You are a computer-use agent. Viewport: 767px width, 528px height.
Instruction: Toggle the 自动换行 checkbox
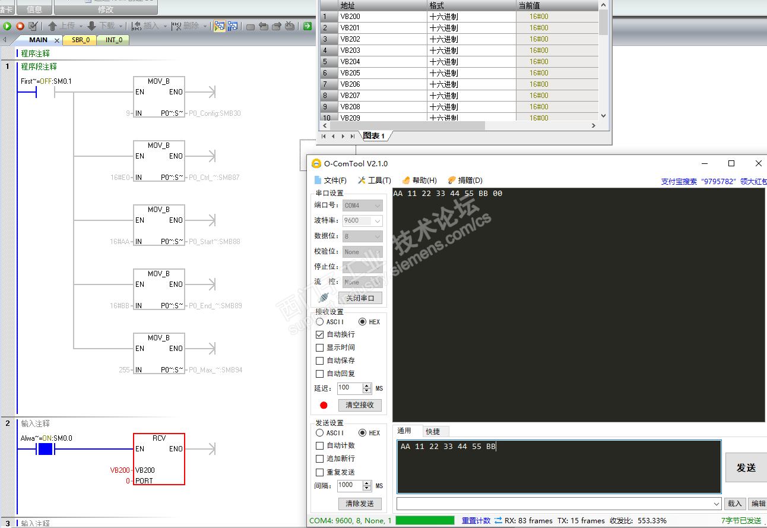point(320,335)
